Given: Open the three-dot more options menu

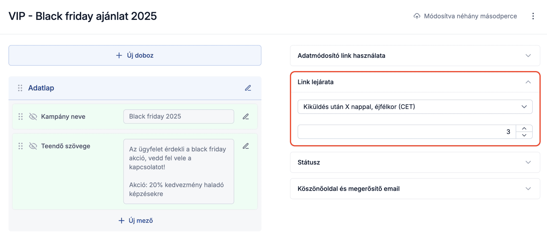Looking at the screenshot, I should point(533,16).
